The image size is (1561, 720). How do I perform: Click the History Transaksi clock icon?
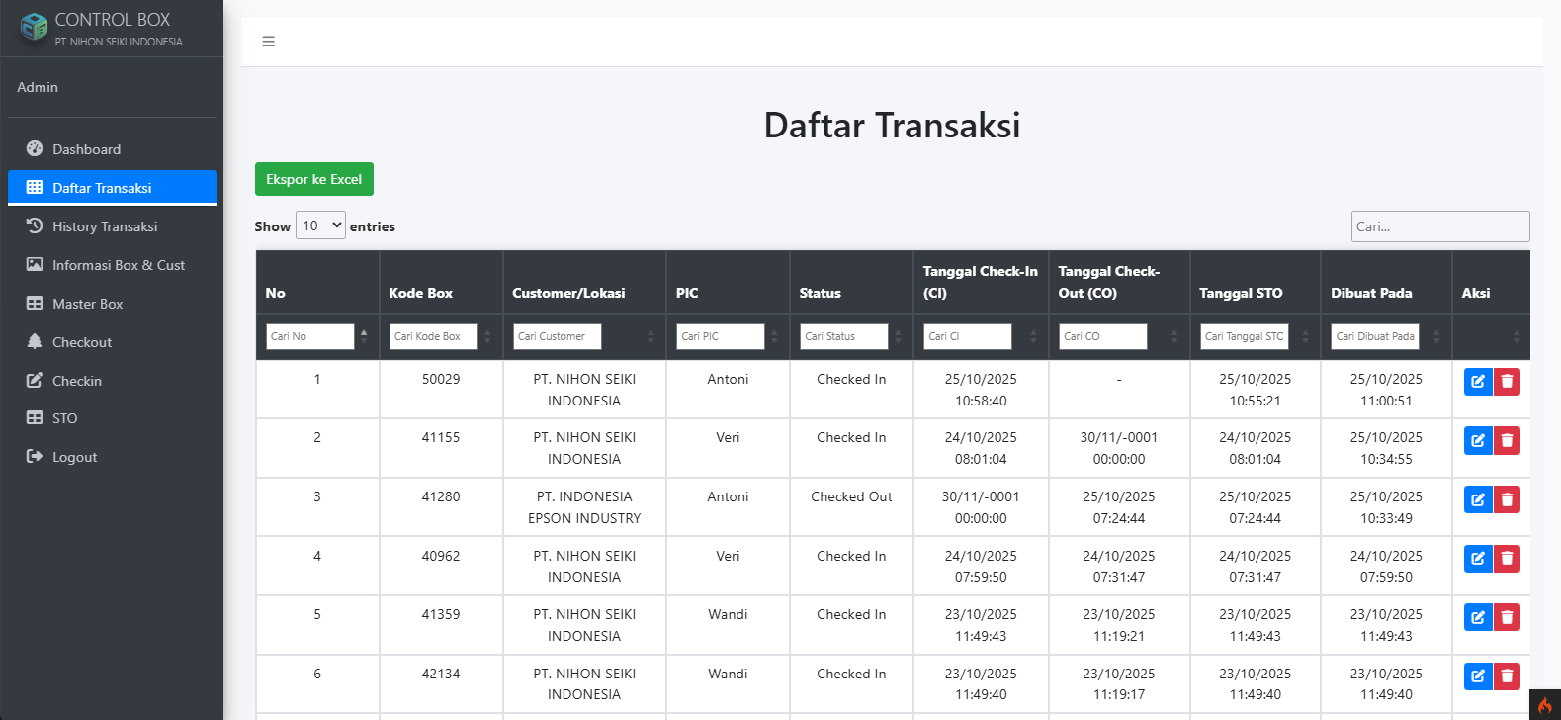point(35,225)
